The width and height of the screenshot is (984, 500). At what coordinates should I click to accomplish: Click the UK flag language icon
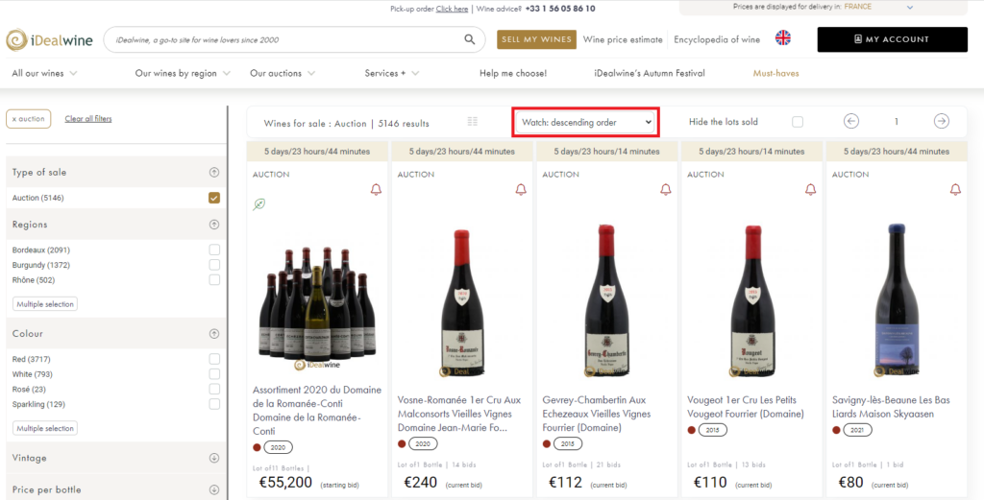point(783,38)
